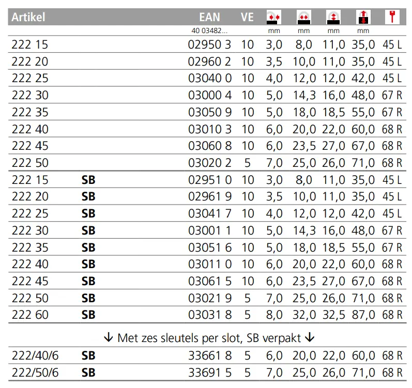Select EAN value '33661 8'
The height and width of the screenshot is (388, 412).
(x=210, y=356)
